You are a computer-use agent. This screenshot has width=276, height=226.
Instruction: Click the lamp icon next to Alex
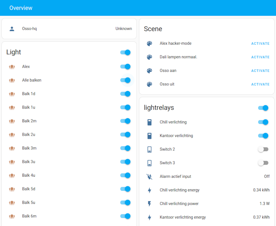pos(12,66)
